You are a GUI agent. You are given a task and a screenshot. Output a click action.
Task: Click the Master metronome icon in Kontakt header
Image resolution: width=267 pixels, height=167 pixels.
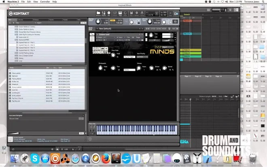point(104,13)
